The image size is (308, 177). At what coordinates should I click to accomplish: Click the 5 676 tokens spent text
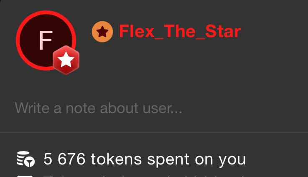(x=145, y=159)
